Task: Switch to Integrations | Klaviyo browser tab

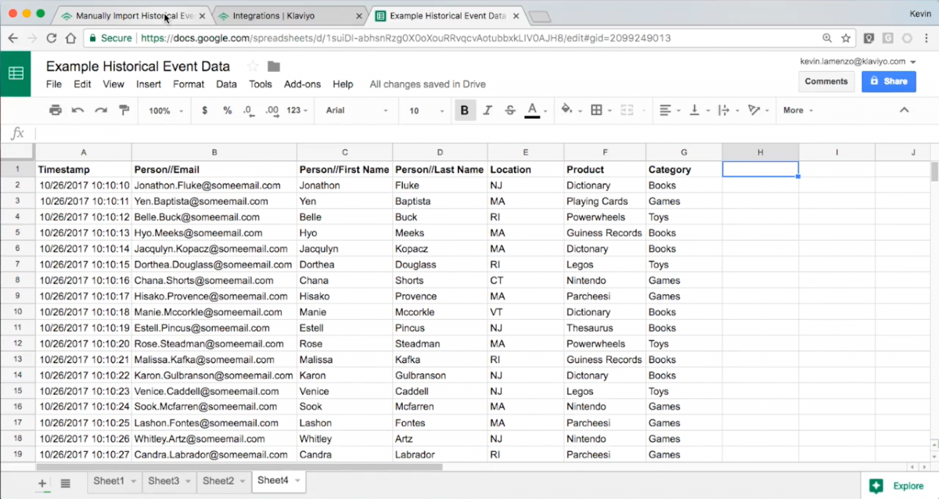Action: tap(291, 16)
